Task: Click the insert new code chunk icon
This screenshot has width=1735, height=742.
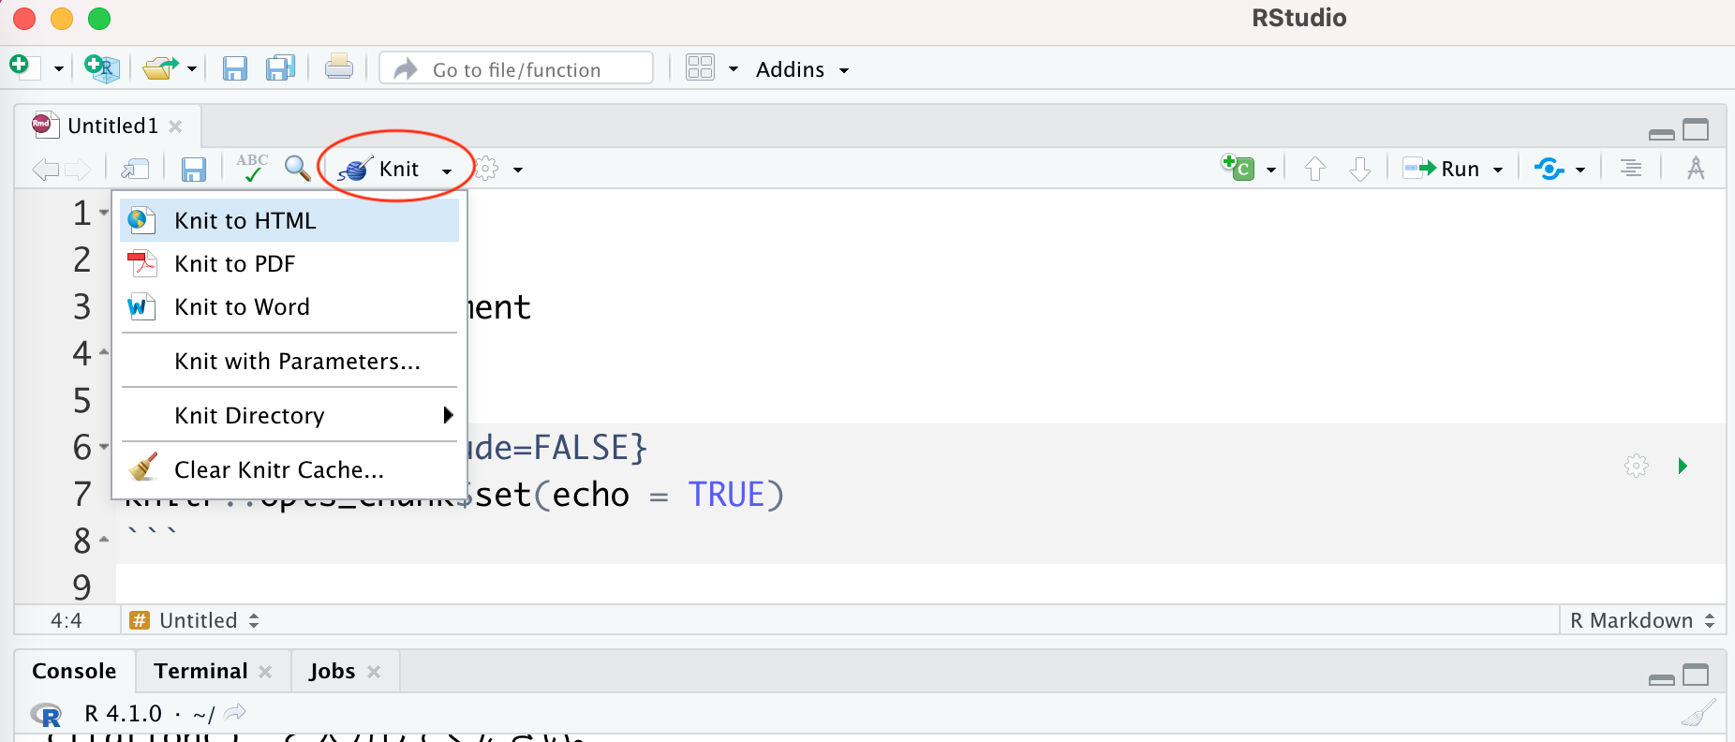Action: (x=1238, y=169)
